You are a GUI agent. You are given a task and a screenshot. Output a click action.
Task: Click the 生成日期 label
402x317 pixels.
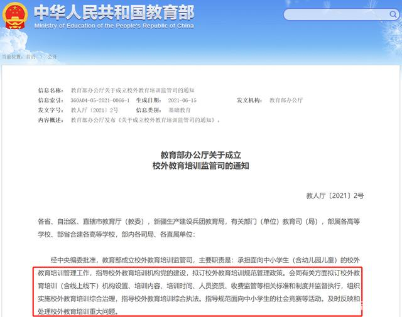click(149, 100)
